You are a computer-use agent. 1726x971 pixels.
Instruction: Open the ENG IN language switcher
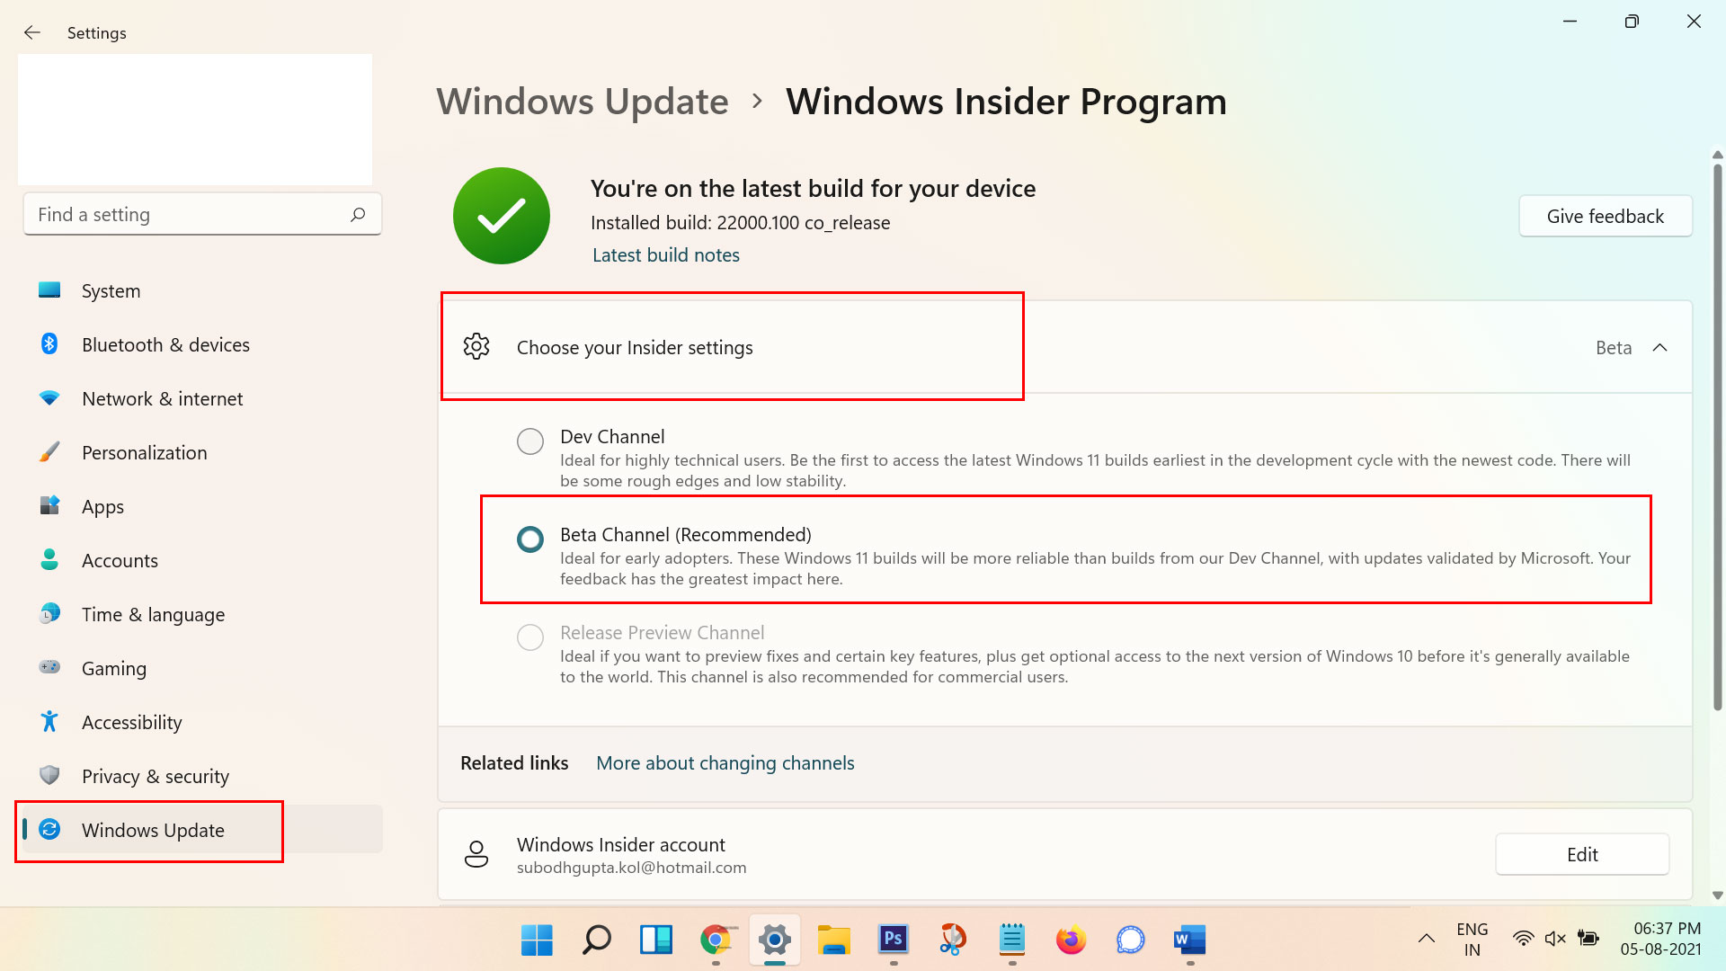1472,939
